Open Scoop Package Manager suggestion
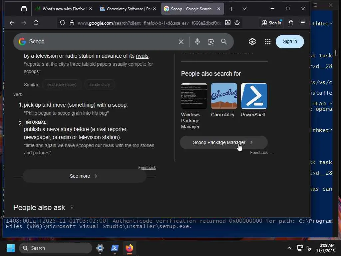The image size is (341, 256). pos(223,142)
